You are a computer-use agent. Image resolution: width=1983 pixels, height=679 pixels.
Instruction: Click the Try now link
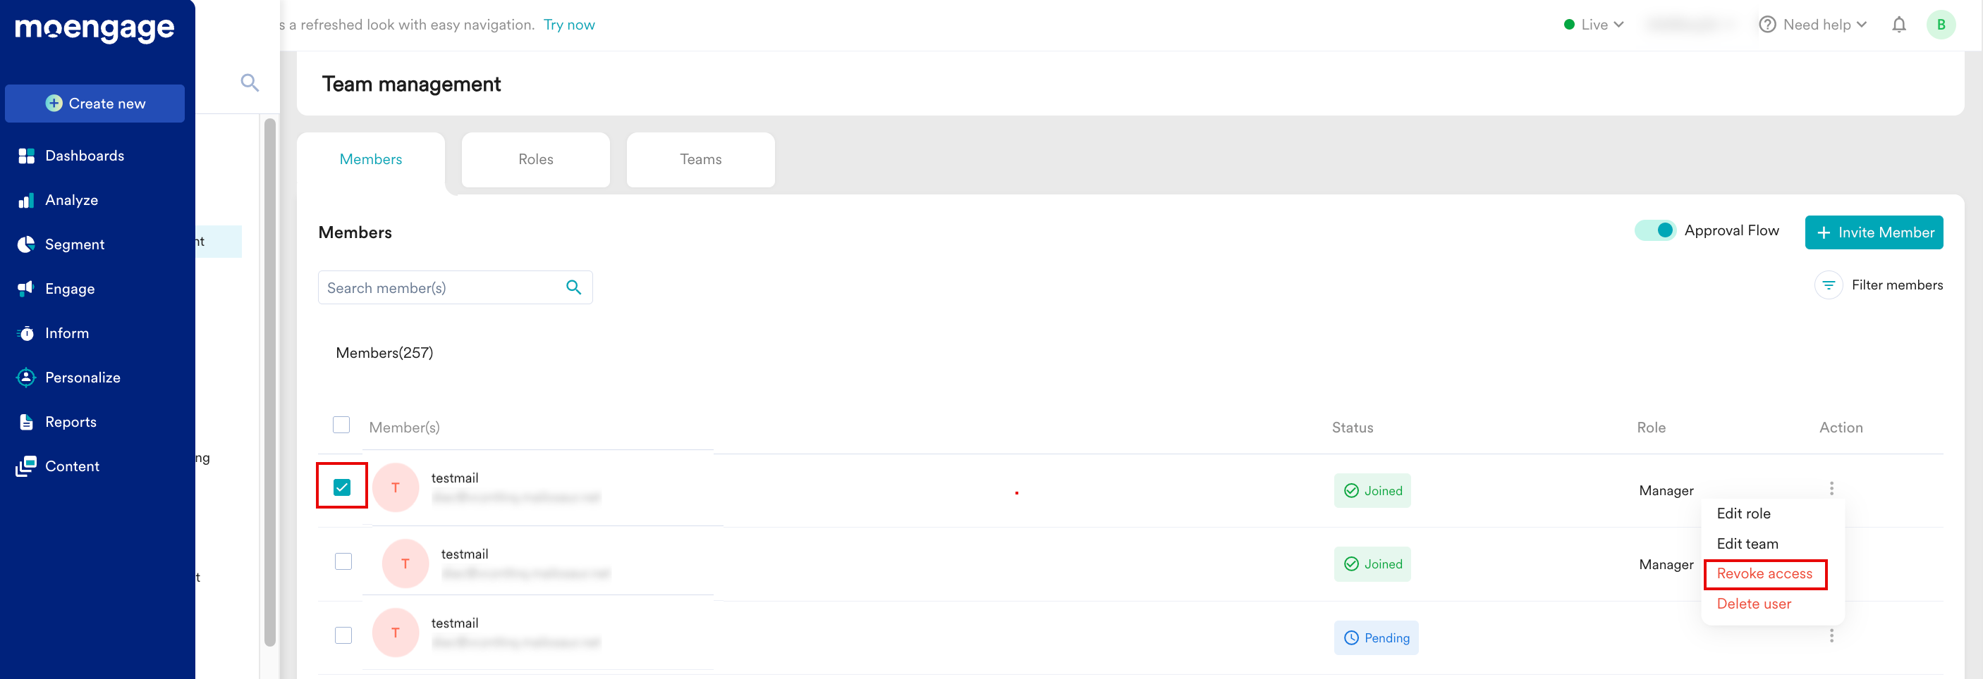(569, 25)
